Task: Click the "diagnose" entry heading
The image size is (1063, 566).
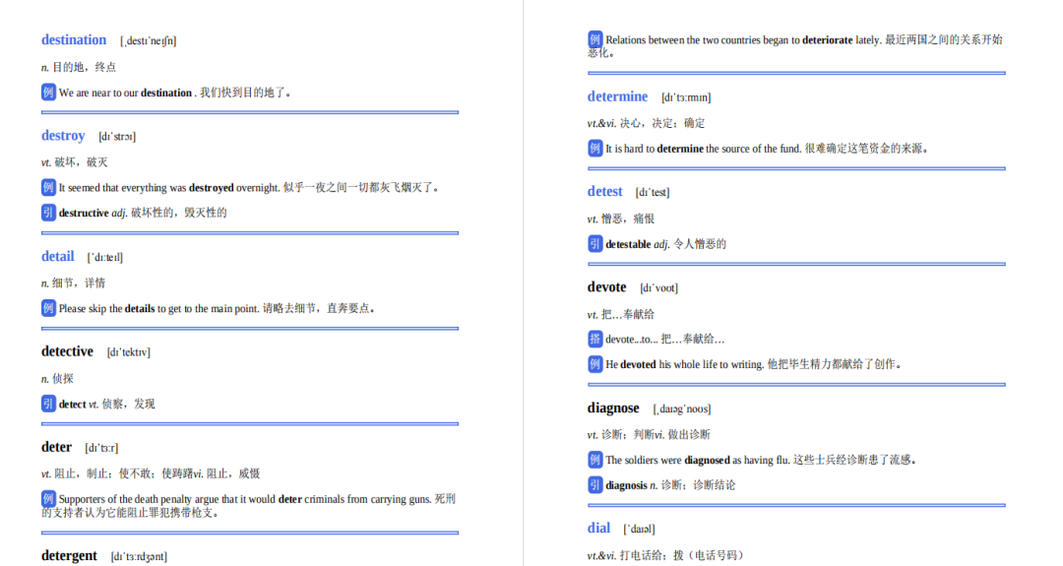Action: coord(613,408)
